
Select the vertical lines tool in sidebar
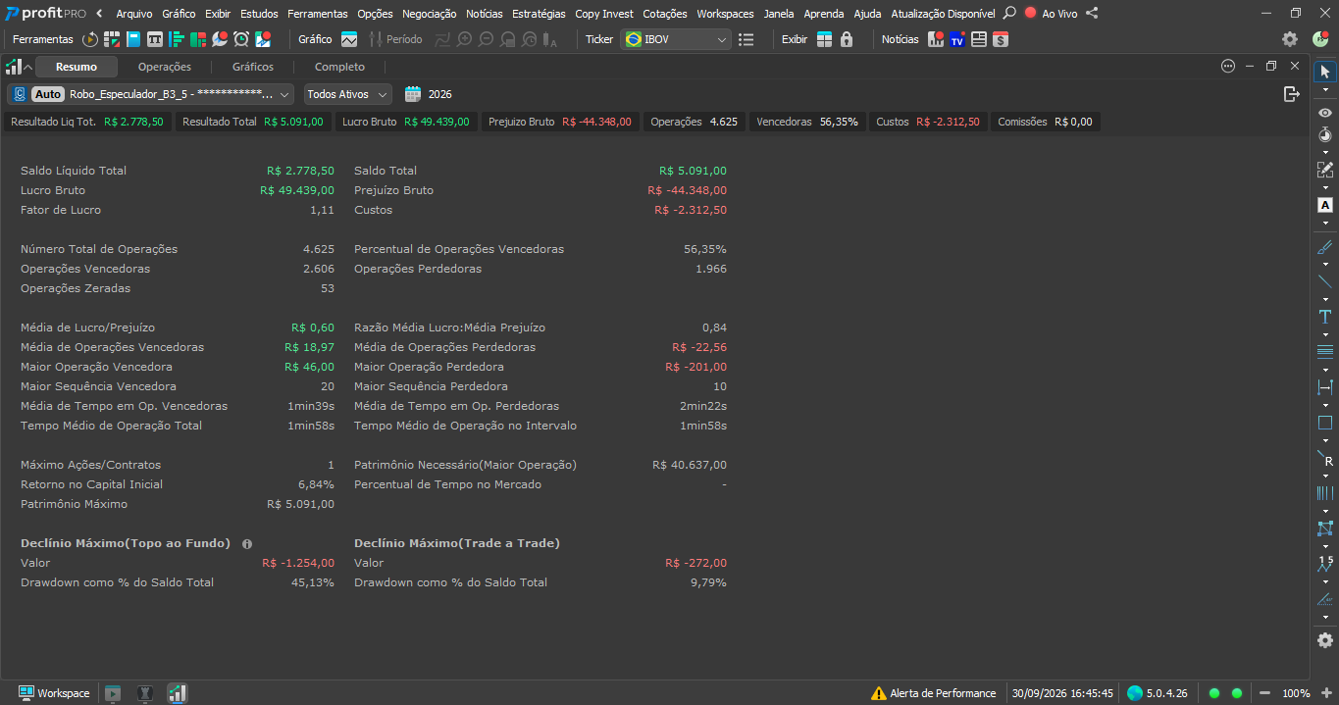[x=1325, y=492]
